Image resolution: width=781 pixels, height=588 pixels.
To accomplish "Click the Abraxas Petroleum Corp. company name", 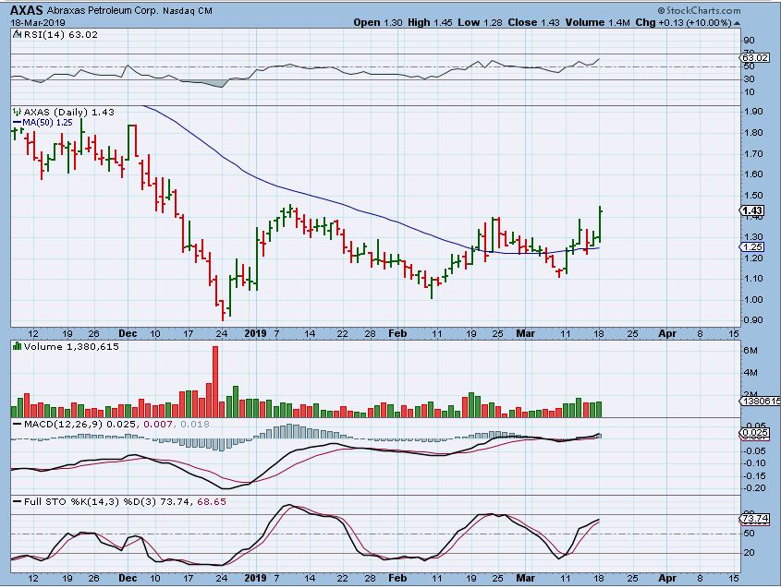I will coord(99,10).
